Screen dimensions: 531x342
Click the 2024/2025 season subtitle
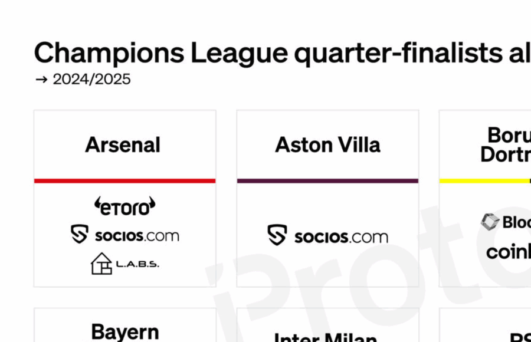pos(91,80)
